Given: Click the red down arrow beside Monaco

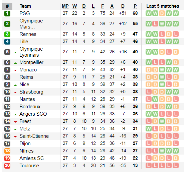Looking at the screenshot, I should click(15, 70).
